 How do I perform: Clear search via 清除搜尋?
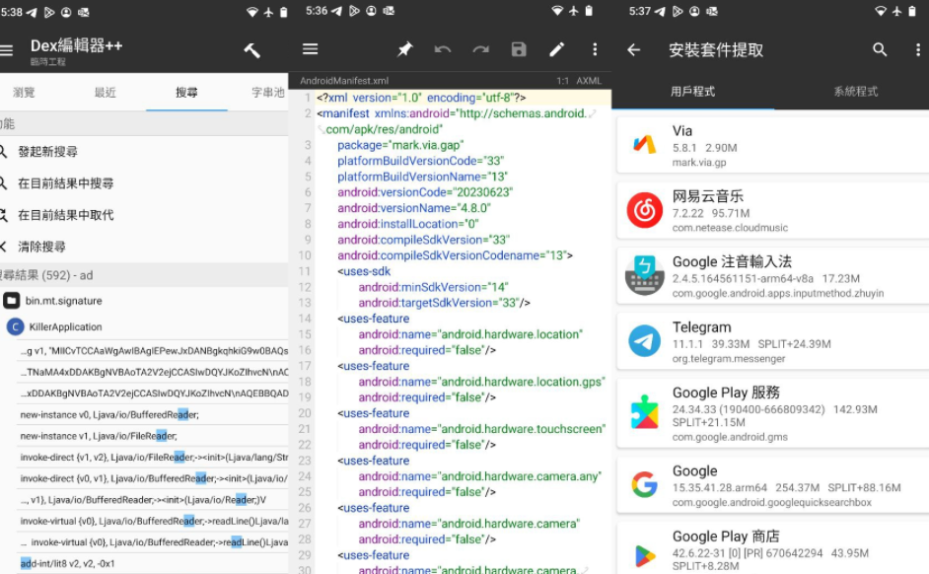(x=41, y=247)
